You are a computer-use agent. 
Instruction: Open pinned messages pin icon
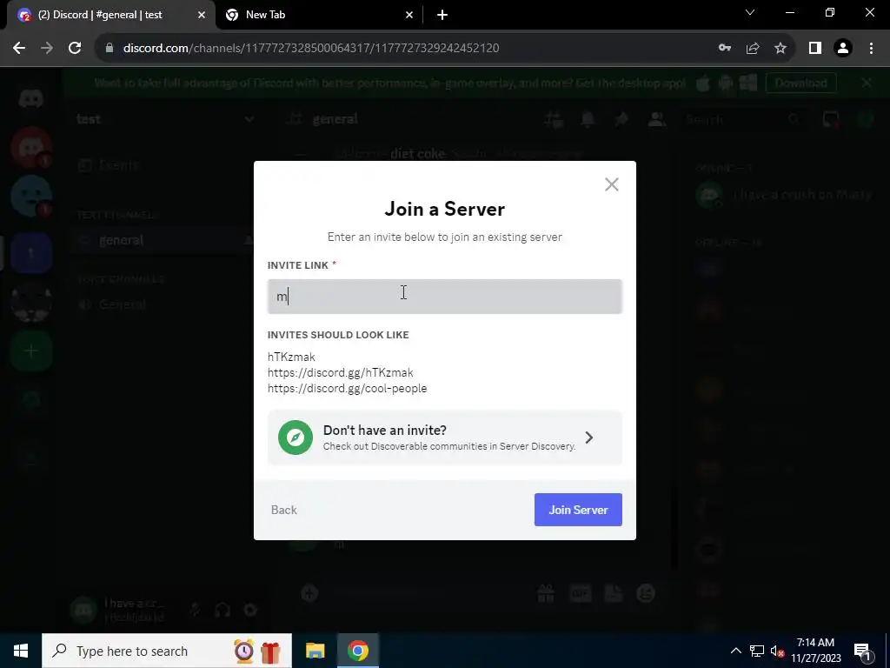point(621,119)
